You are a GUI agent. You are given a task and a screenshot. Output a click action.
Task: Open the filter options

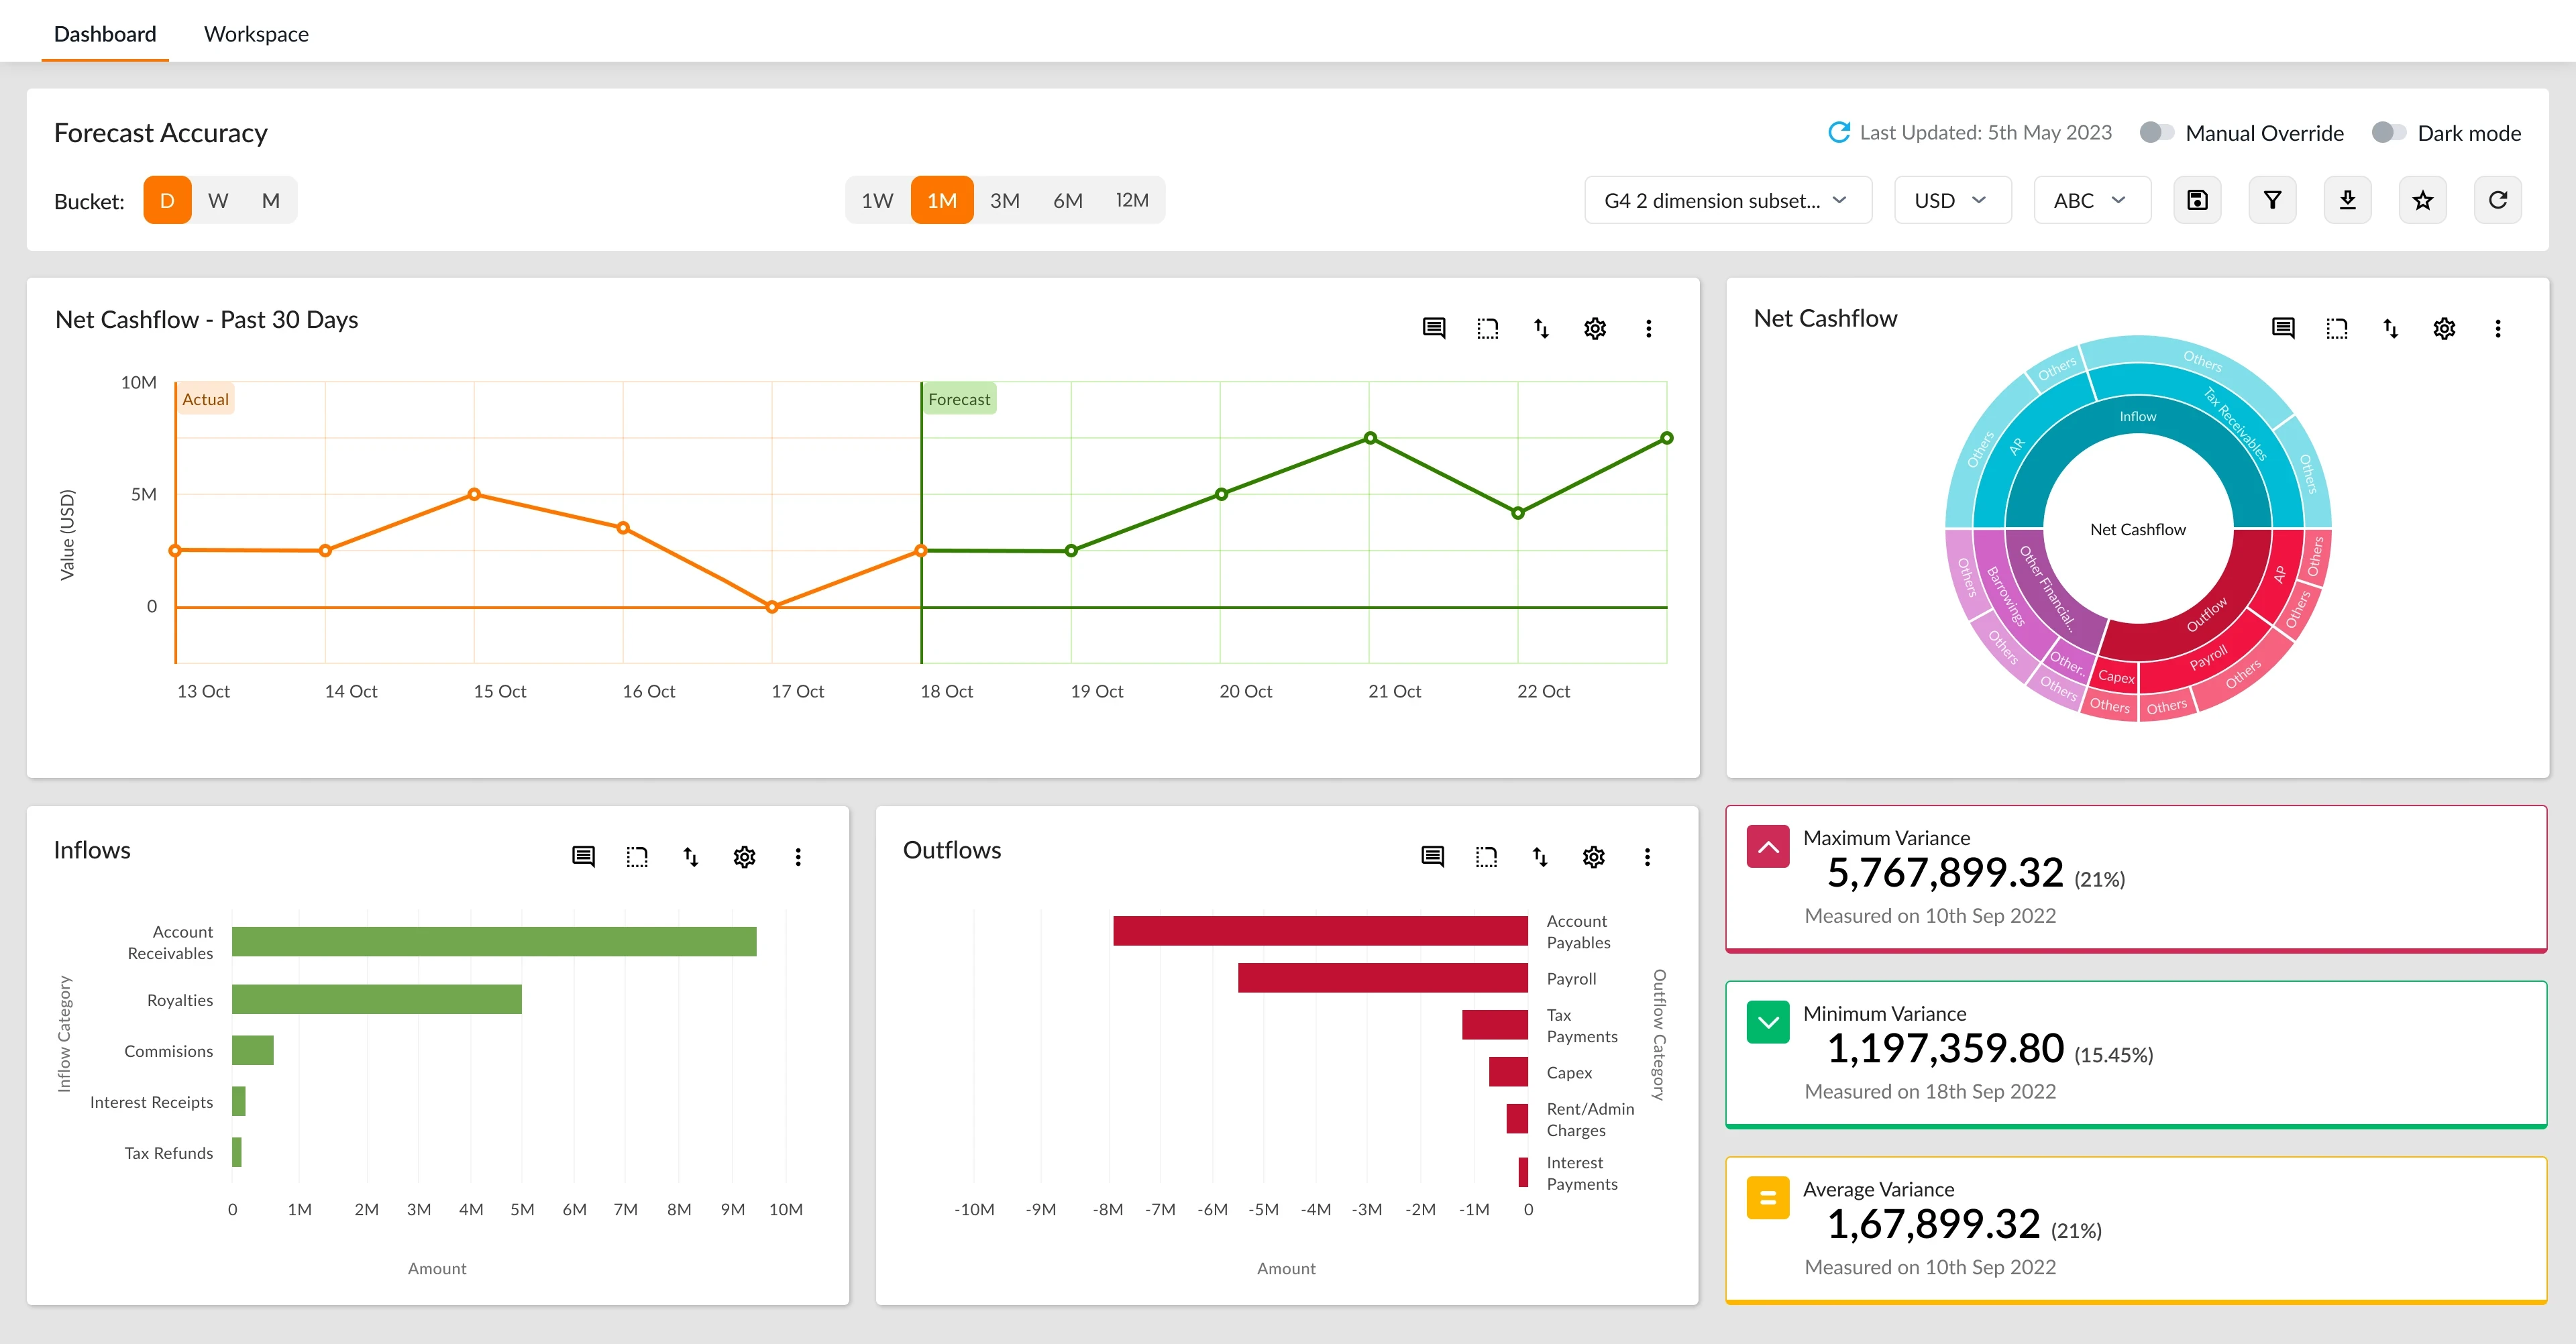2272,200
